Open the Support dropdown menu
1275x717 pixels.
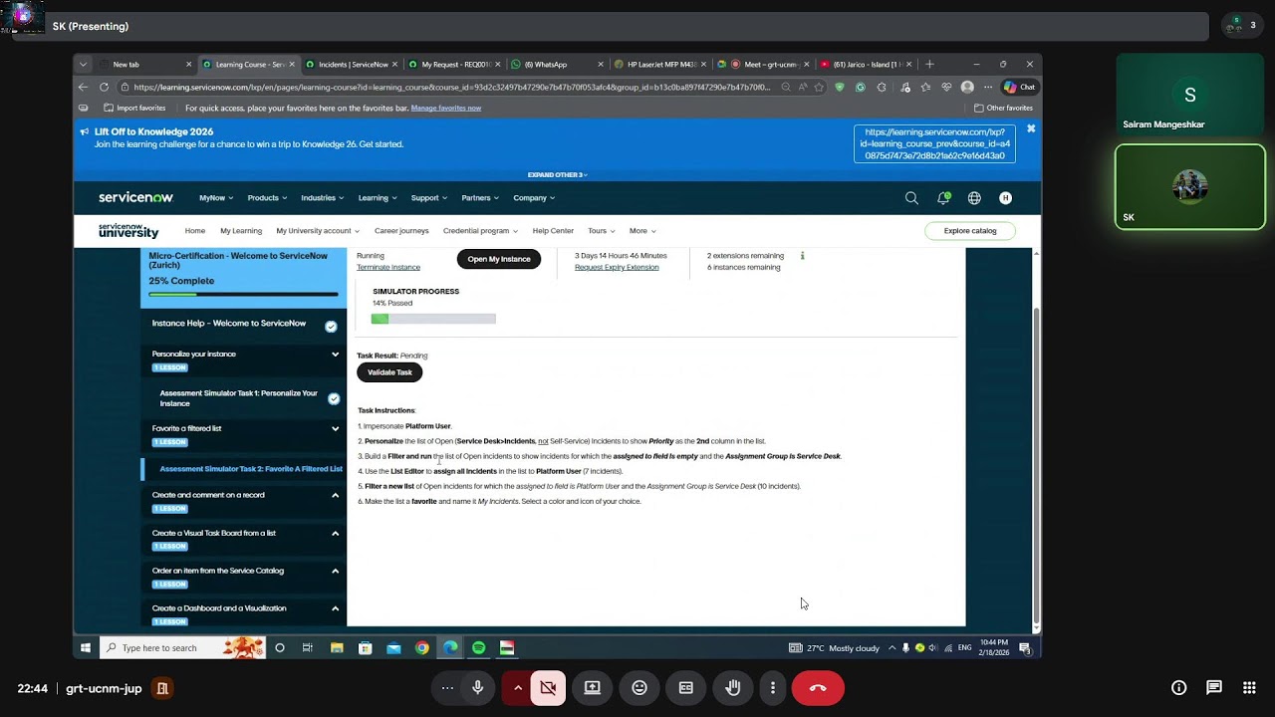(429, 198)
